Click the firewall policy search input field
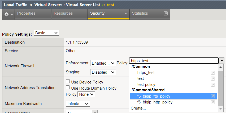 point(174,61)
